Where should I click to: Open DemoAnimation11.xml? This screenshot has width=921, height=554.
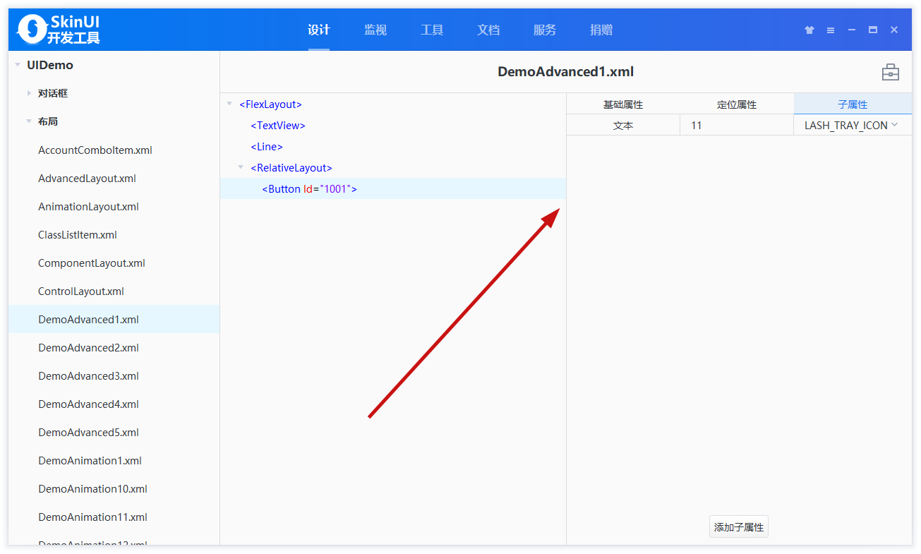tap(92, 517)
